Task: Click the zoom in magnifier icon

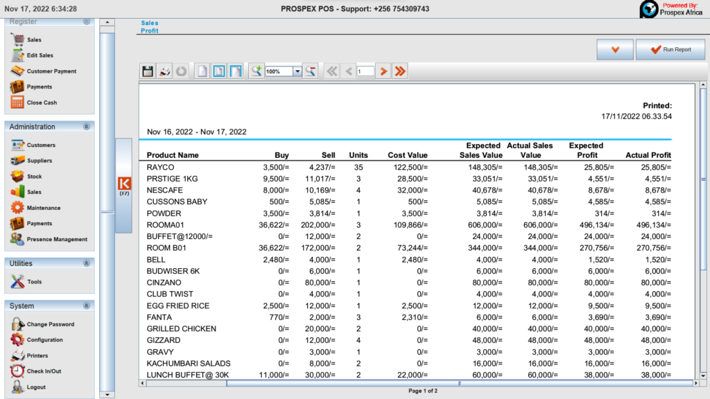Action: tap(257, 71)
